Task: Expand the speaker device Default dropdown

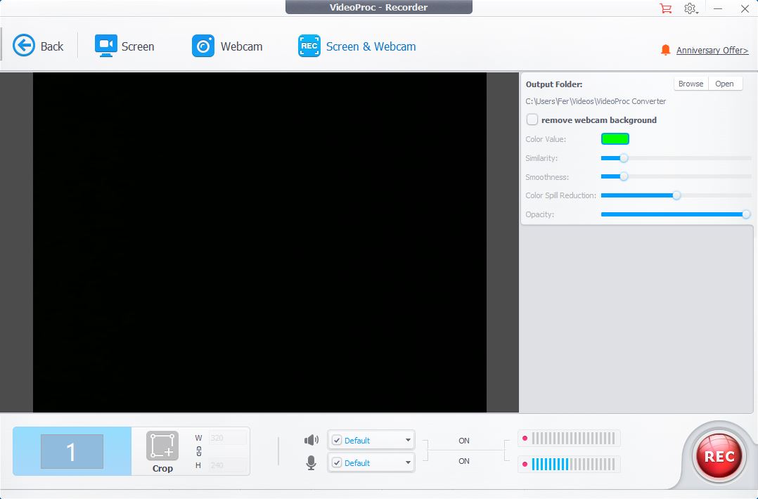Action: coord(408,440)
